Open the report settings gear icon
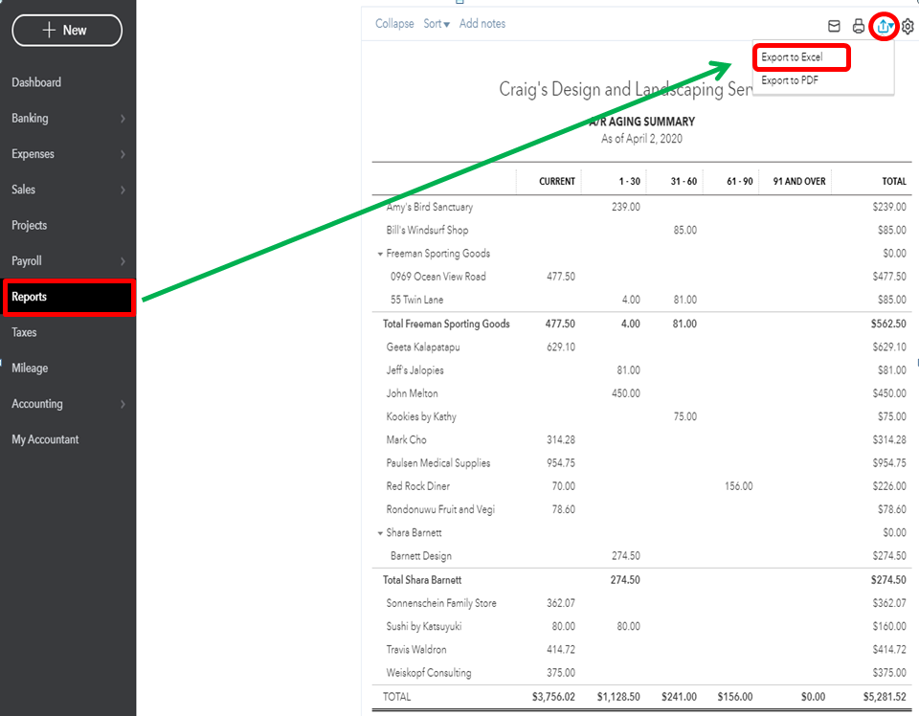Screen dimensions: 919x716 tap(908, 27)
